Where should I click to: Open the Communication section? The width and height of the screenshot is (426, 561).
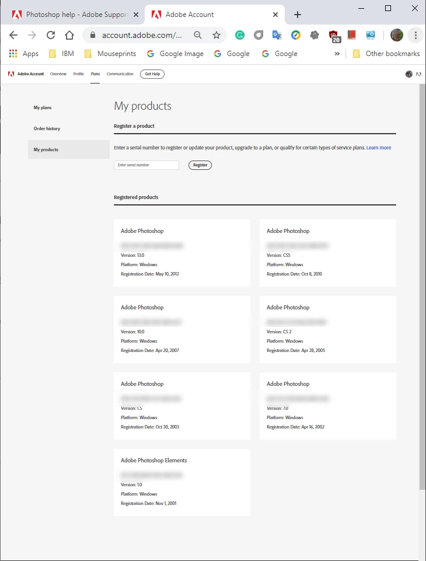[120, 74]
